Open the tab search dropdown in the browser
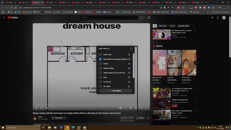 tap(3, 3)
